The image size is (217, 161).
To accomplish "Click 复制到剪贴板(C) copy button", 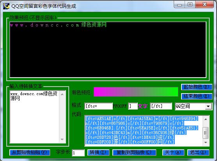I will click(134, 152).
